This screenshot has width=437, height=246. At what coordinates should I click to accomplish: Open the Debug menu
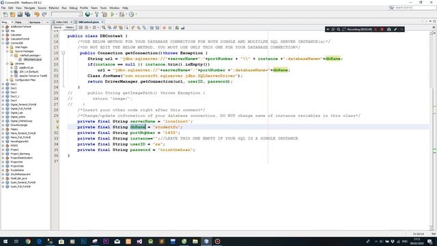tap(73, 8)
